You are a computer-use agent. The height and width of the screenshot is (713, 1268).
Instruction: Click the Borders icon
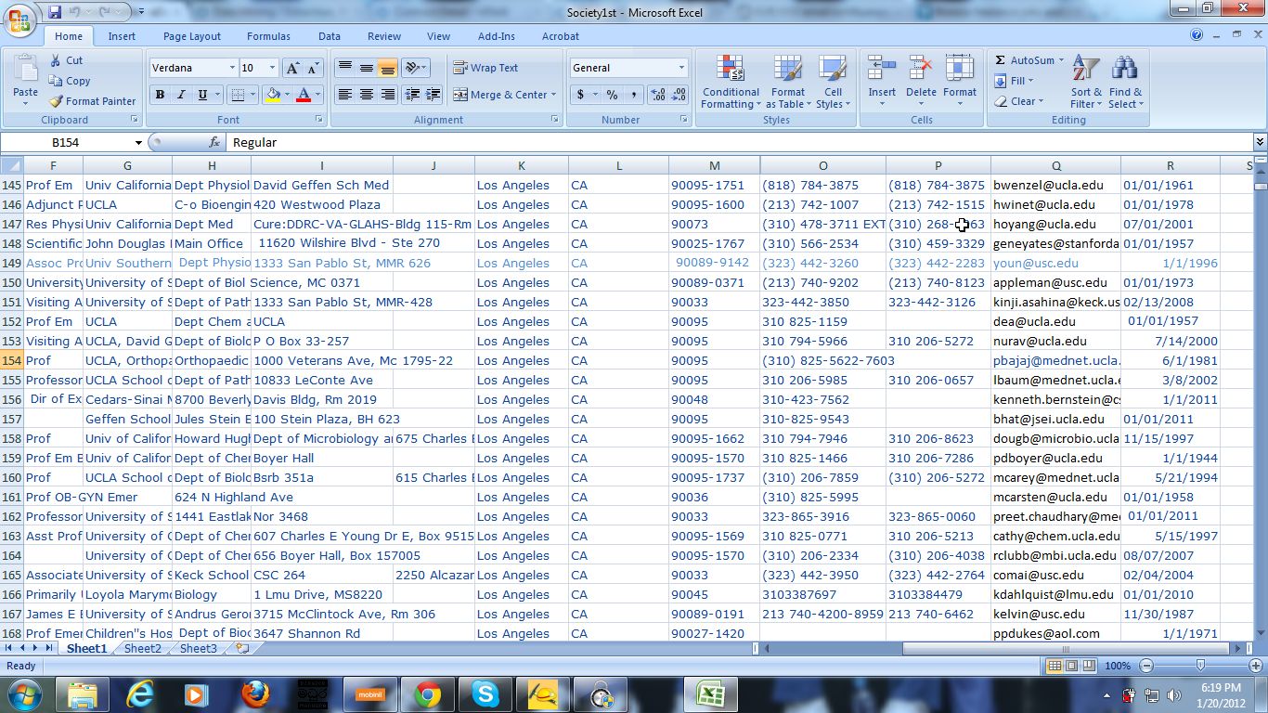click(238, 95)
